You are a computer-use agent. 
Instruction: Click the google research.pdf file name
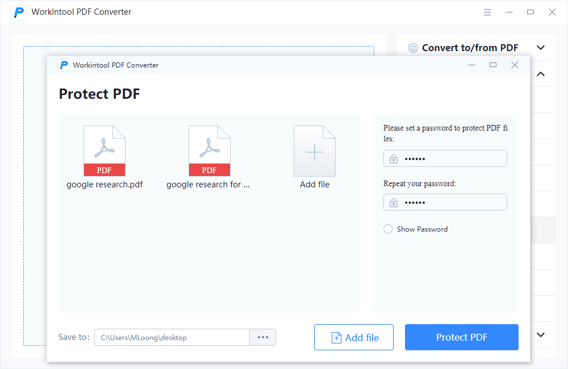pos(105,184)
